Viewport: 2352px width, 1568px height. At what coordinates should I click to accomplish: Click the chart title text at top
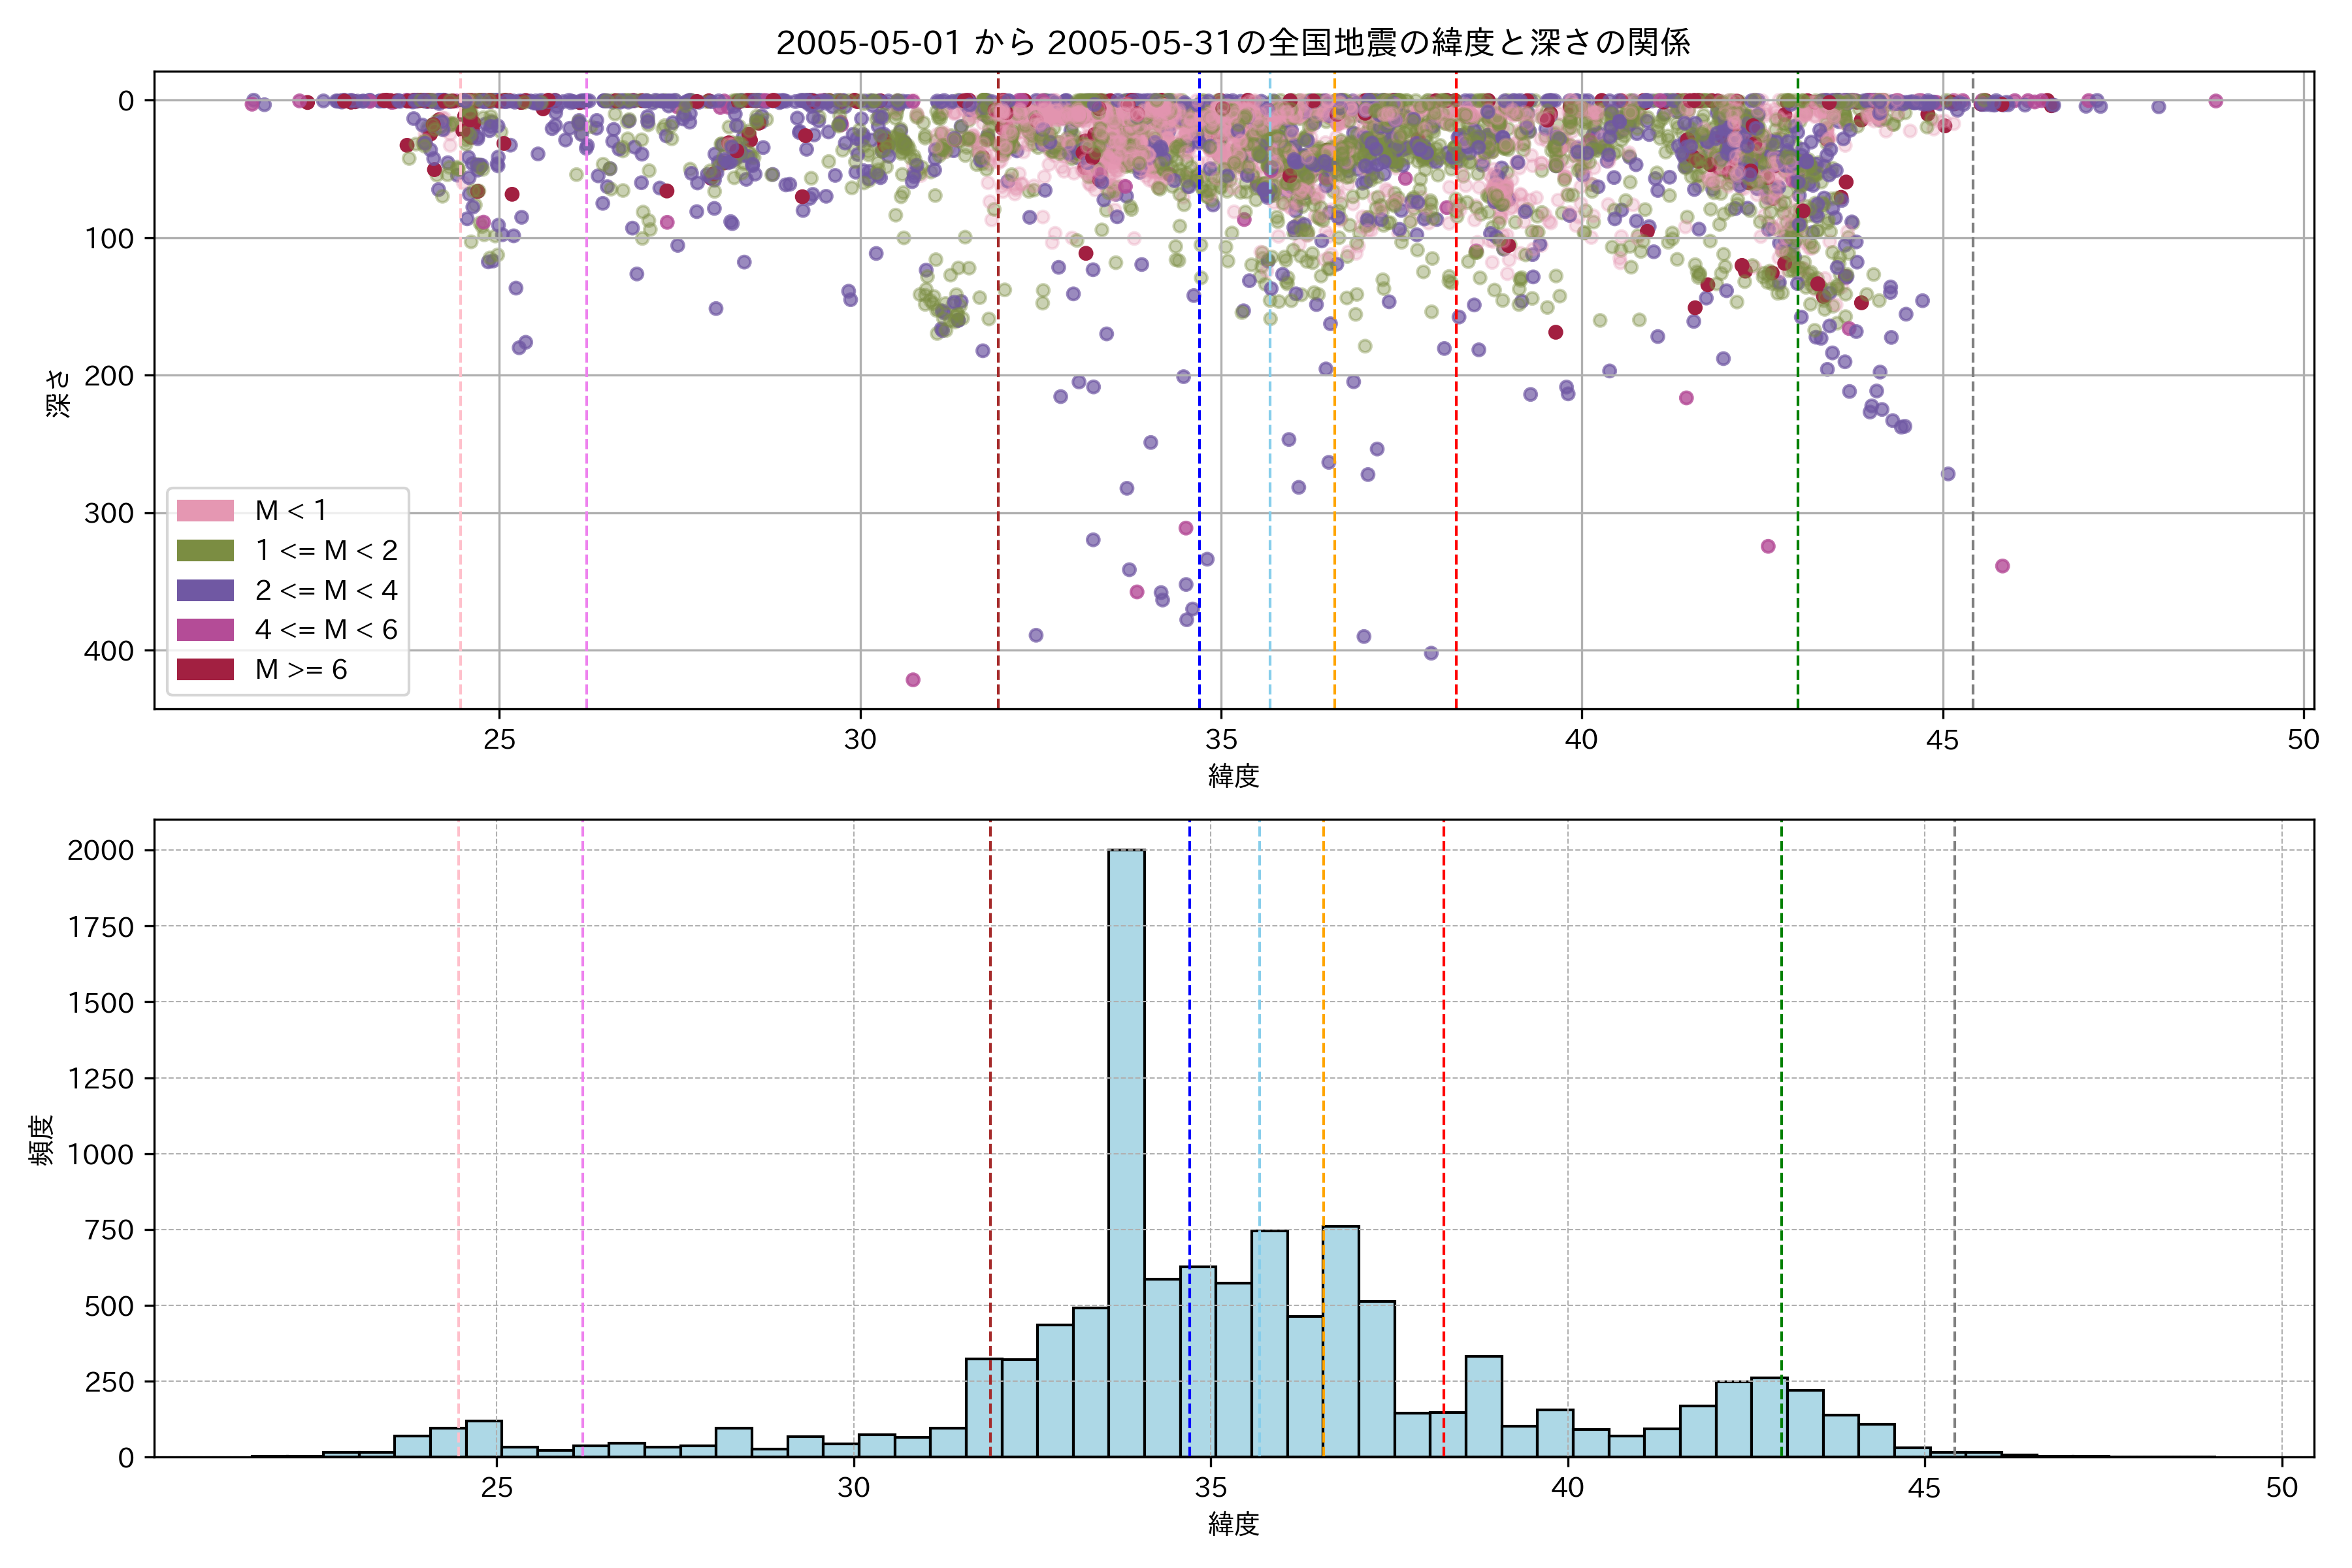pyautogui.click(x=1233, y=43)
